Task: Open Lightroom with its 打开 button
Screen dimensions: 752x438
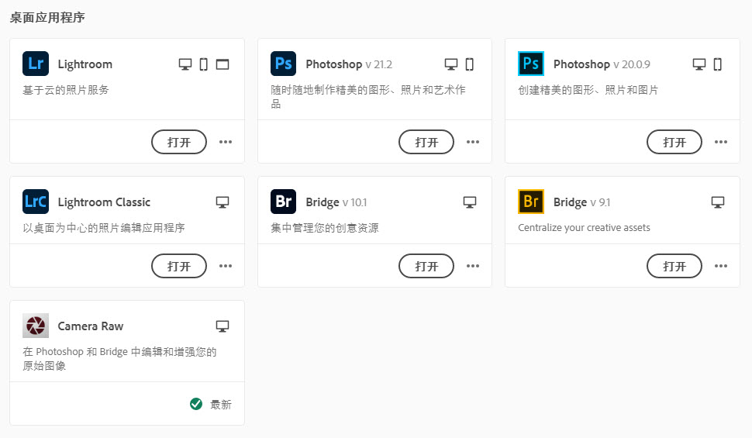Action: (179, 142)
